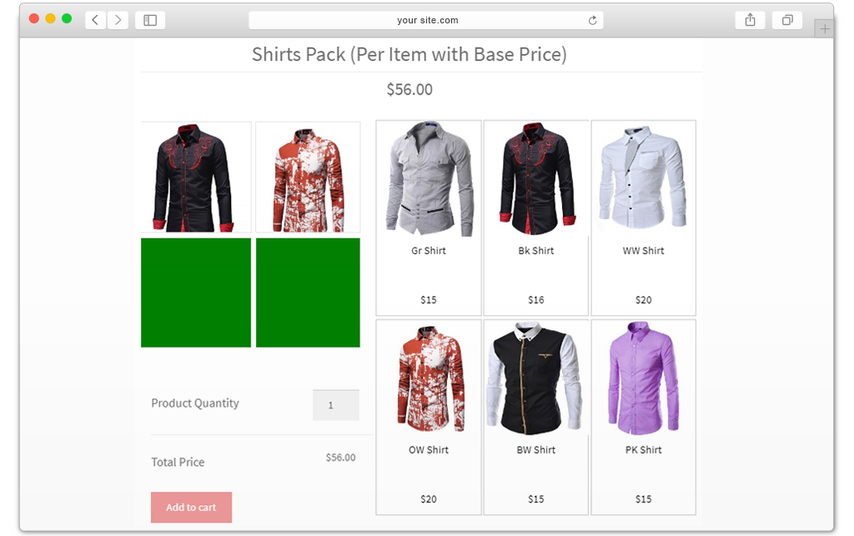Click the browser forward arrow
Image resolution: width=854 pixels, height=536 pixels.
click(118, 20)
